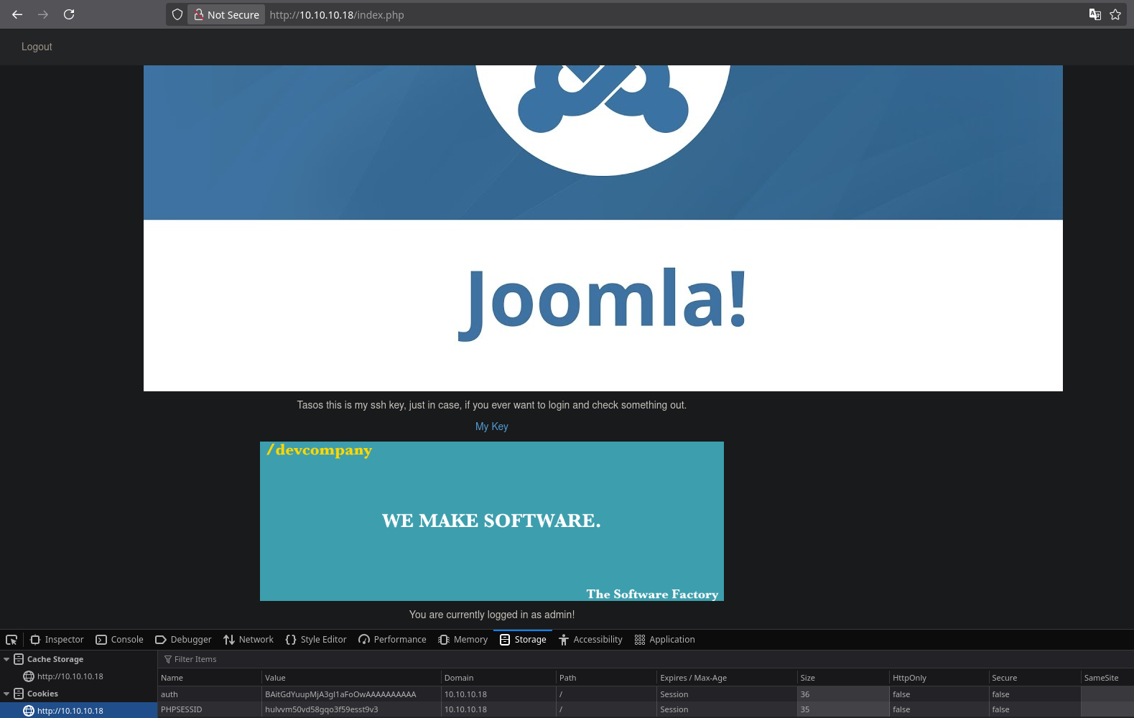Click the Size column header
1134x718 pixels.
coord(843,678)
